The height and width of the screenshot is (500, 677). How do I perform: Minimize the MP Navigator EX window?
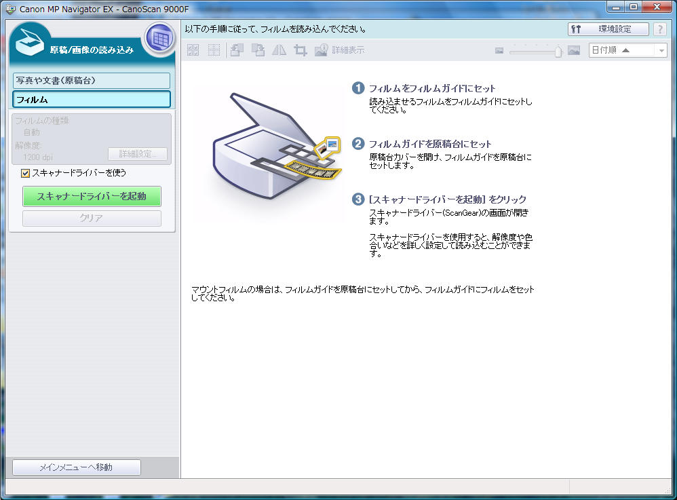click(616, 7)
